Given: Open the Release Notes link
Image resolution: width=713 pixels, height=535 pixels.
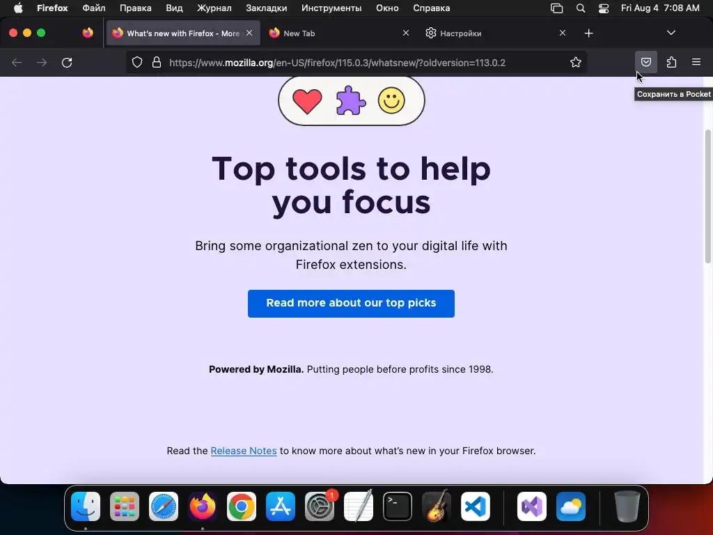Looking at the screenshot, I should pos(244,451).
